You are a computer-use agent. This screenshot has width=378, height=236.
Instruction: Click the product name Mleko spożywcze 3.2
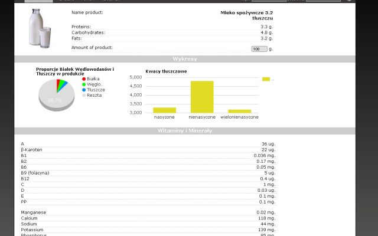pyautogui.click(x=247, y=15)
